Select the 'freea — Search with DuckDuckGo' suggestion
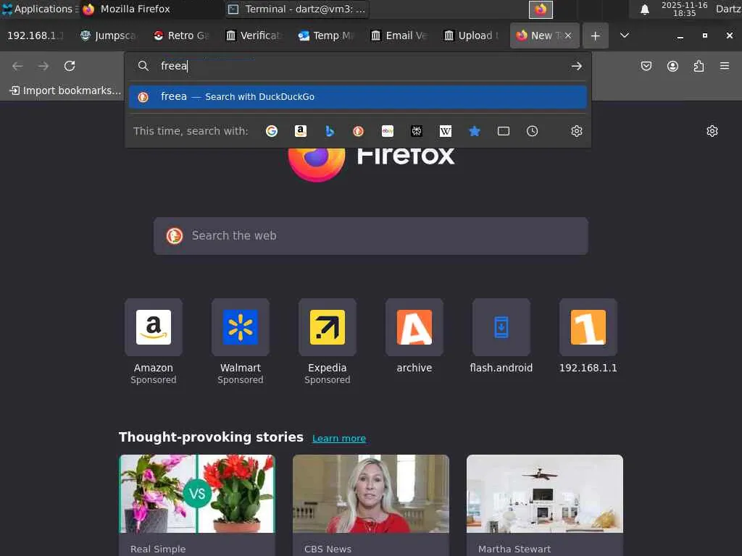The width and height of the screenshot is (742, 556). 358,97
